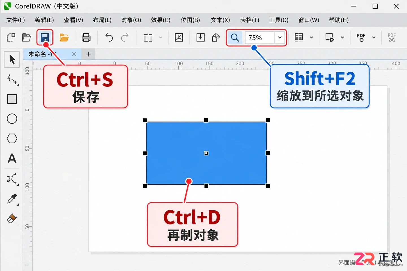Image resolution: width=407 pixels, height=271 pixels.
Task: Open the 编辑(E) menu
Action: point(44,20)
